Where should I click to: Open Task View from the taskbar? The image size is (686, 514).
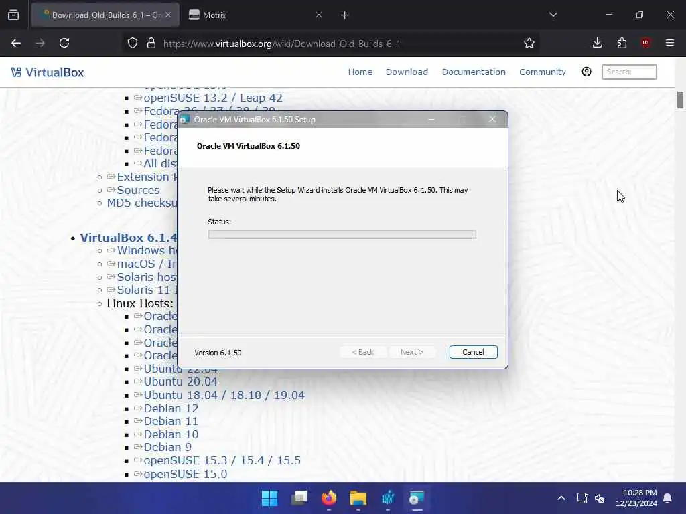(299, 498)
